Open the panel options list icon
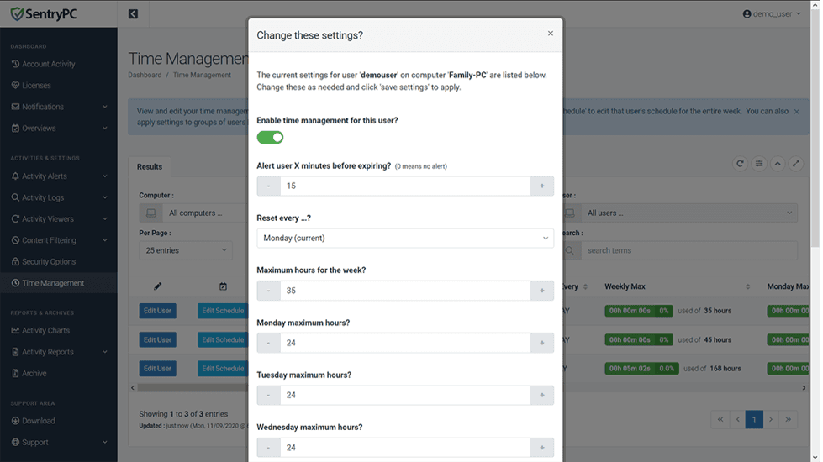The height and width of the screenshot is (462, 823). [x=759, y=164]
